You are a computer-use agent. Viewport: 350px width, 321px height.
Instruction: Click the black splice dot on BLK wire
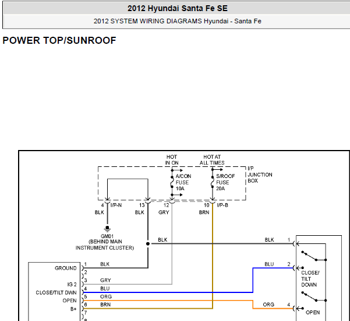(x=148, y=244)
